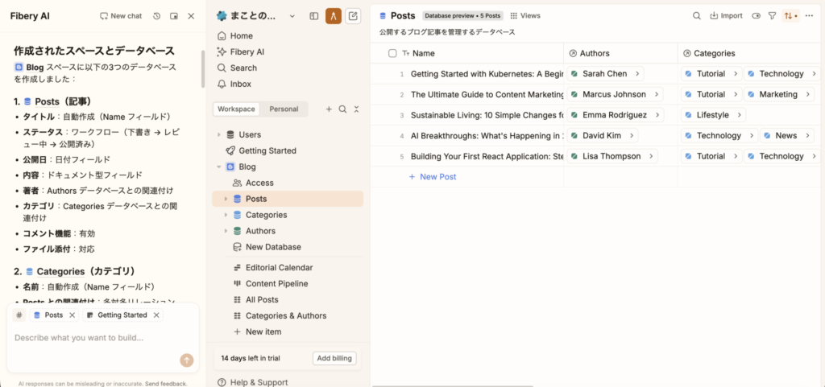Screen dimensions: 825x387
Task: Open the Inbox
Action: coord(288,84)
